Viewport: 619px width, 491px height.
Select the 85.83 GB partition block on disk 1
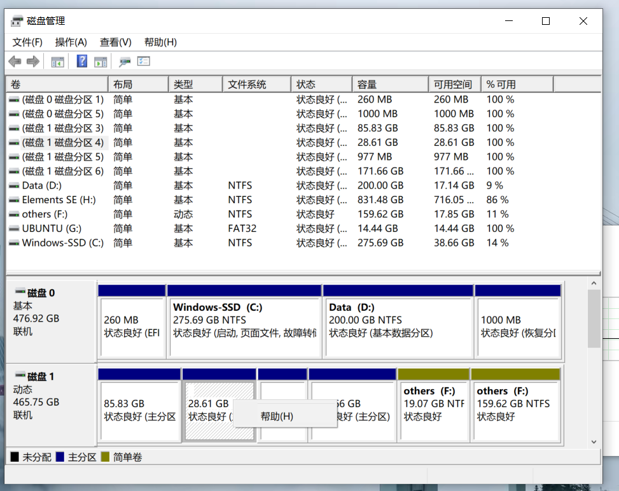[x=139, y=405]
